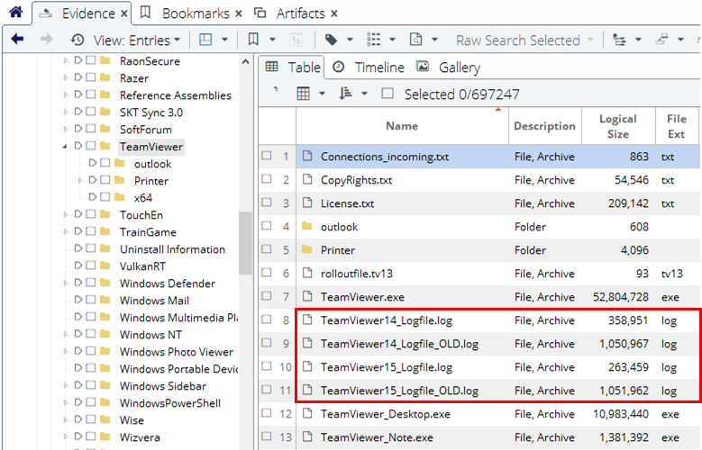Click the folder icon beside Windows Defender
This screenshot has height=450, width=702.
[x=105, y=283]
